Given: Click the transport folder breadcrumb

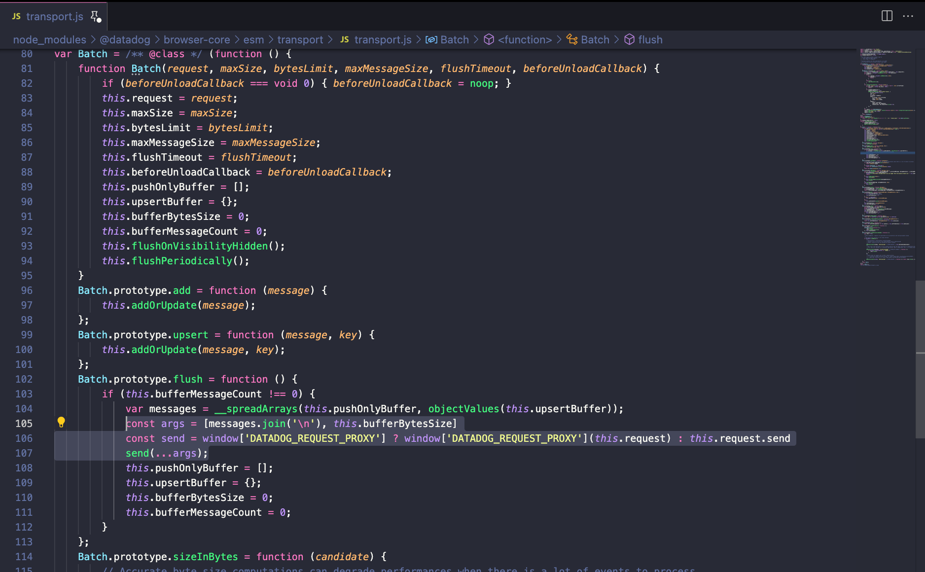Looking at the screenshot, I should coord(300,39).
